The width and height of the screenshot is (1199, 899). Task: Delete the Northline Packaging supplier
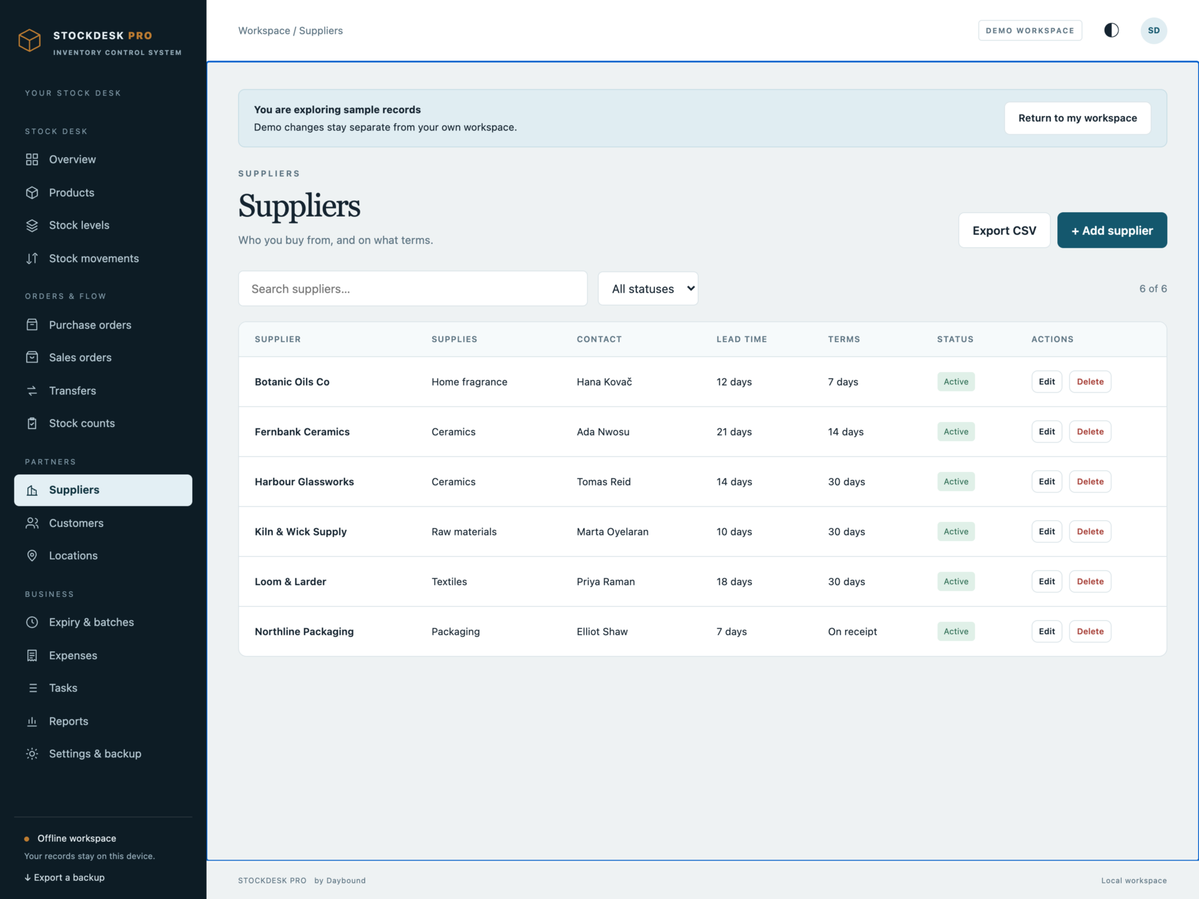(1090, 631)
